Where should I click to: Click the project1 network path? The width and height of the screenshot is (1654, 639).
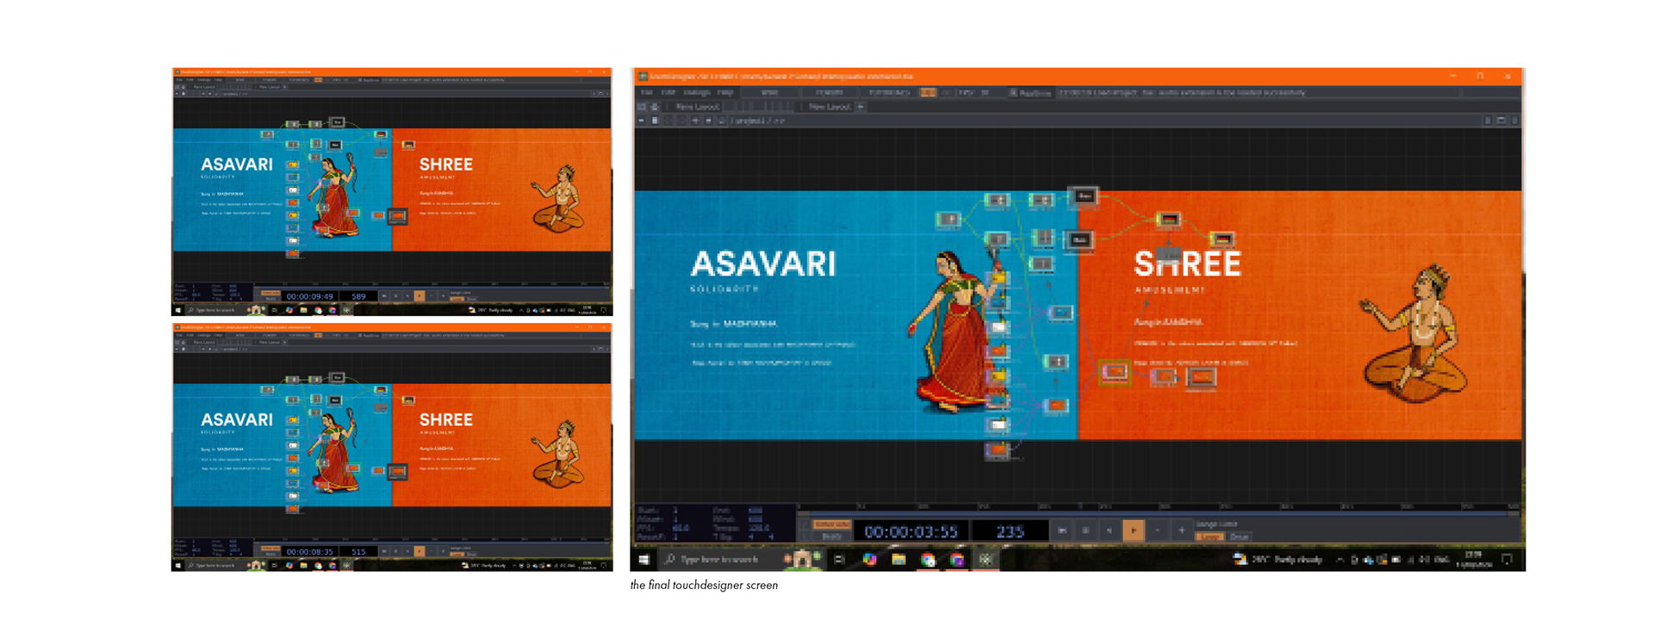click(x=756, y=121)
